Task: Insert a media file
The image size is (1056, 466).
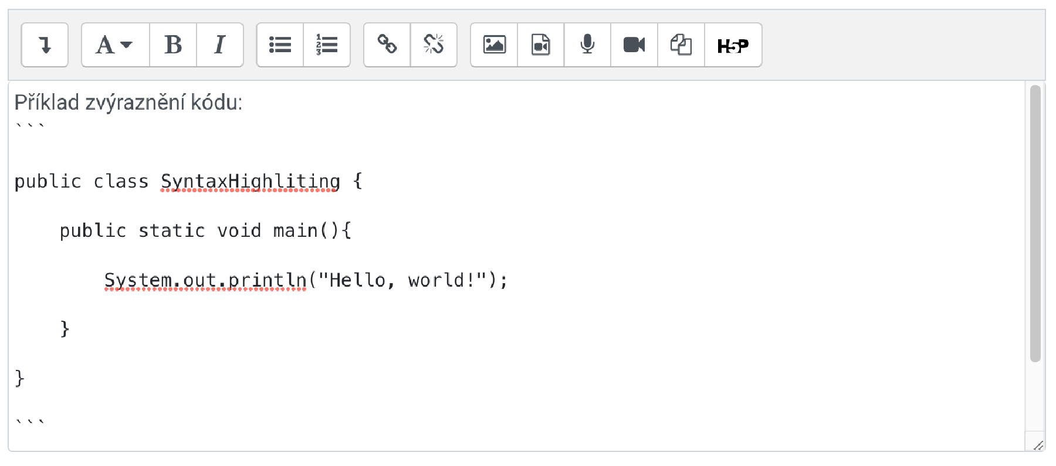Action: [541, 45]
